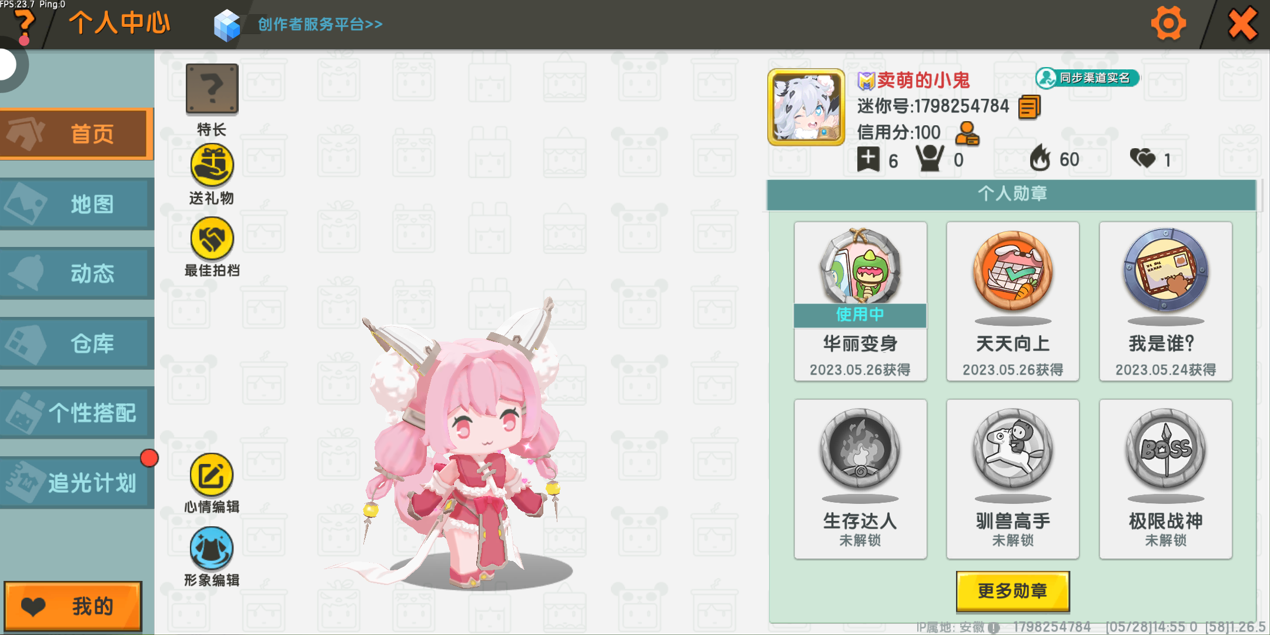Screen dimensions: 1270x635
Task: Go to the 追光计划 tab
Action: (x=76, y=483)
